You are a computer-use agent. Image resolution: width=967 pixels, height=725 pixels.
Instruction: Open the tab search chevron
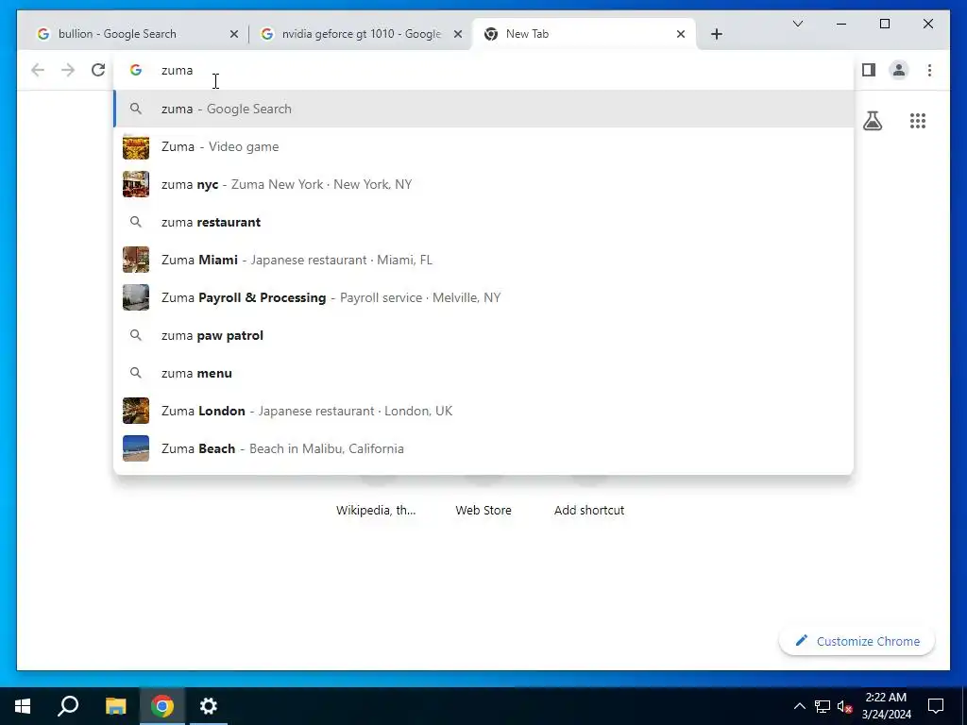[x=798, y=24]
